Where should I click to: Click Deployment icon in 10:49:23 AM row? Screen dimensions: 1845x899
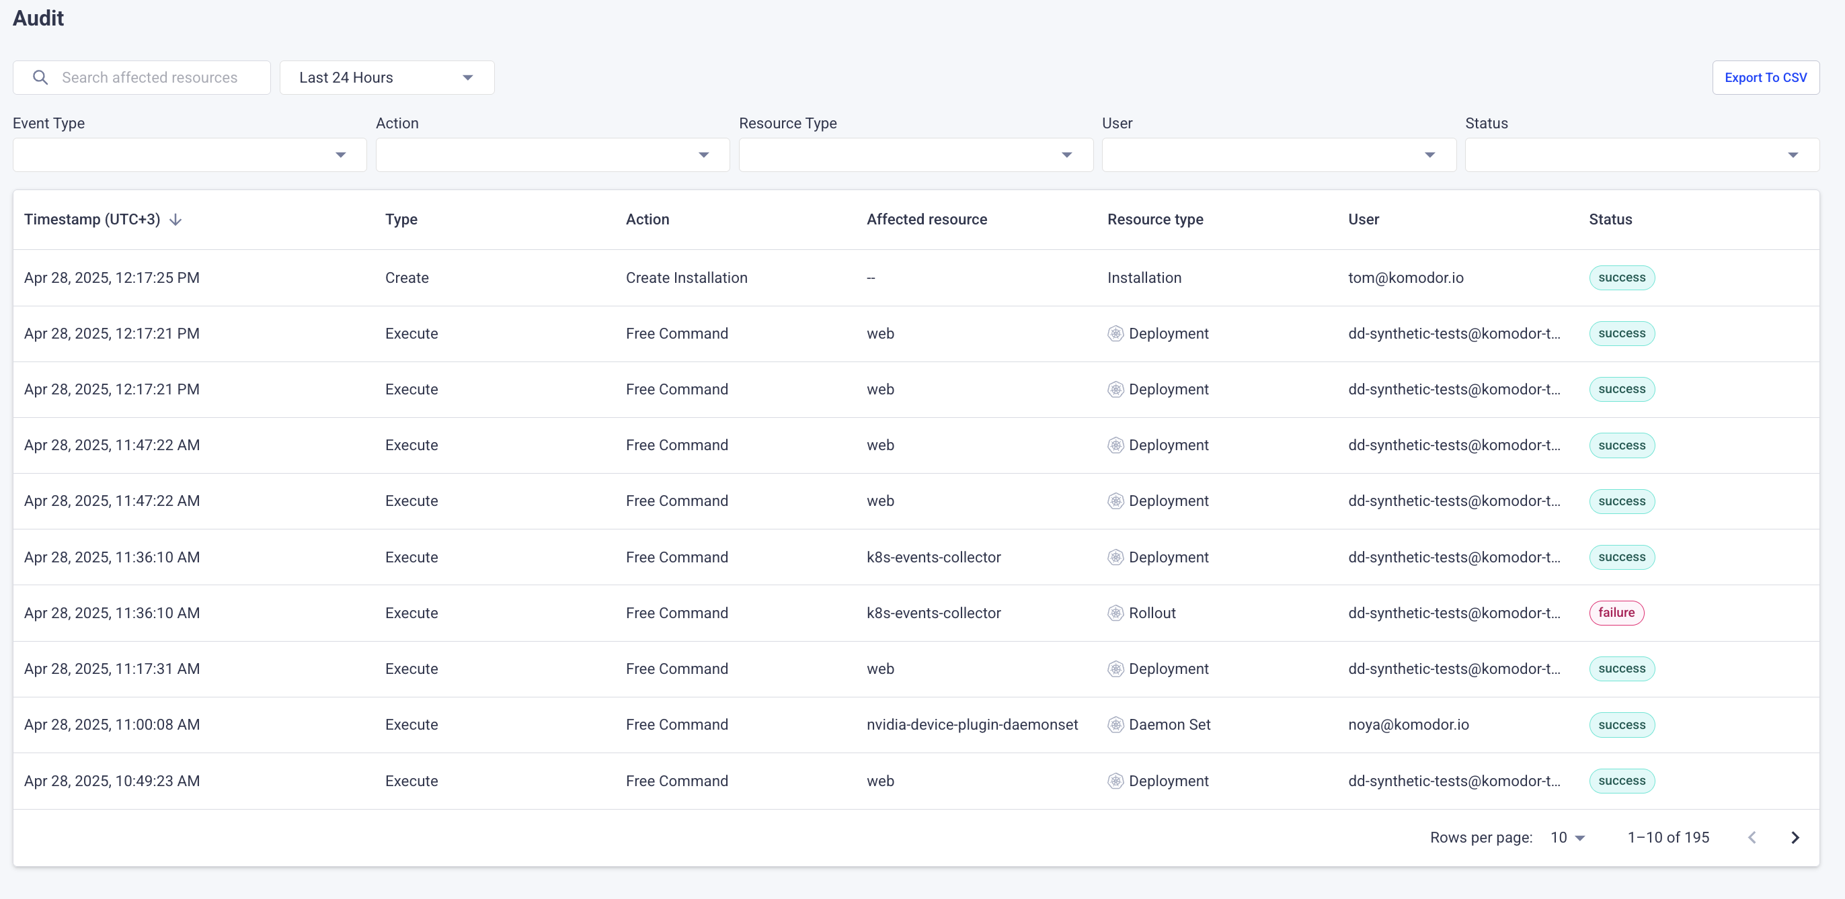click(1115, 781)
